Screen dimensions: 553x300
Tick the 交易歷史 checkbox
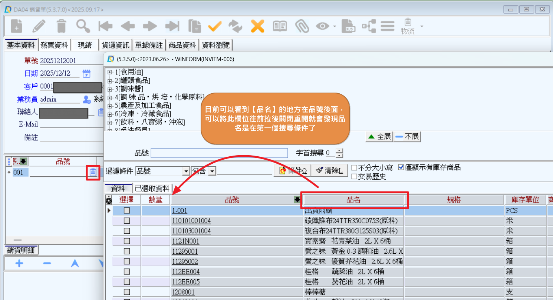[354, 177]
